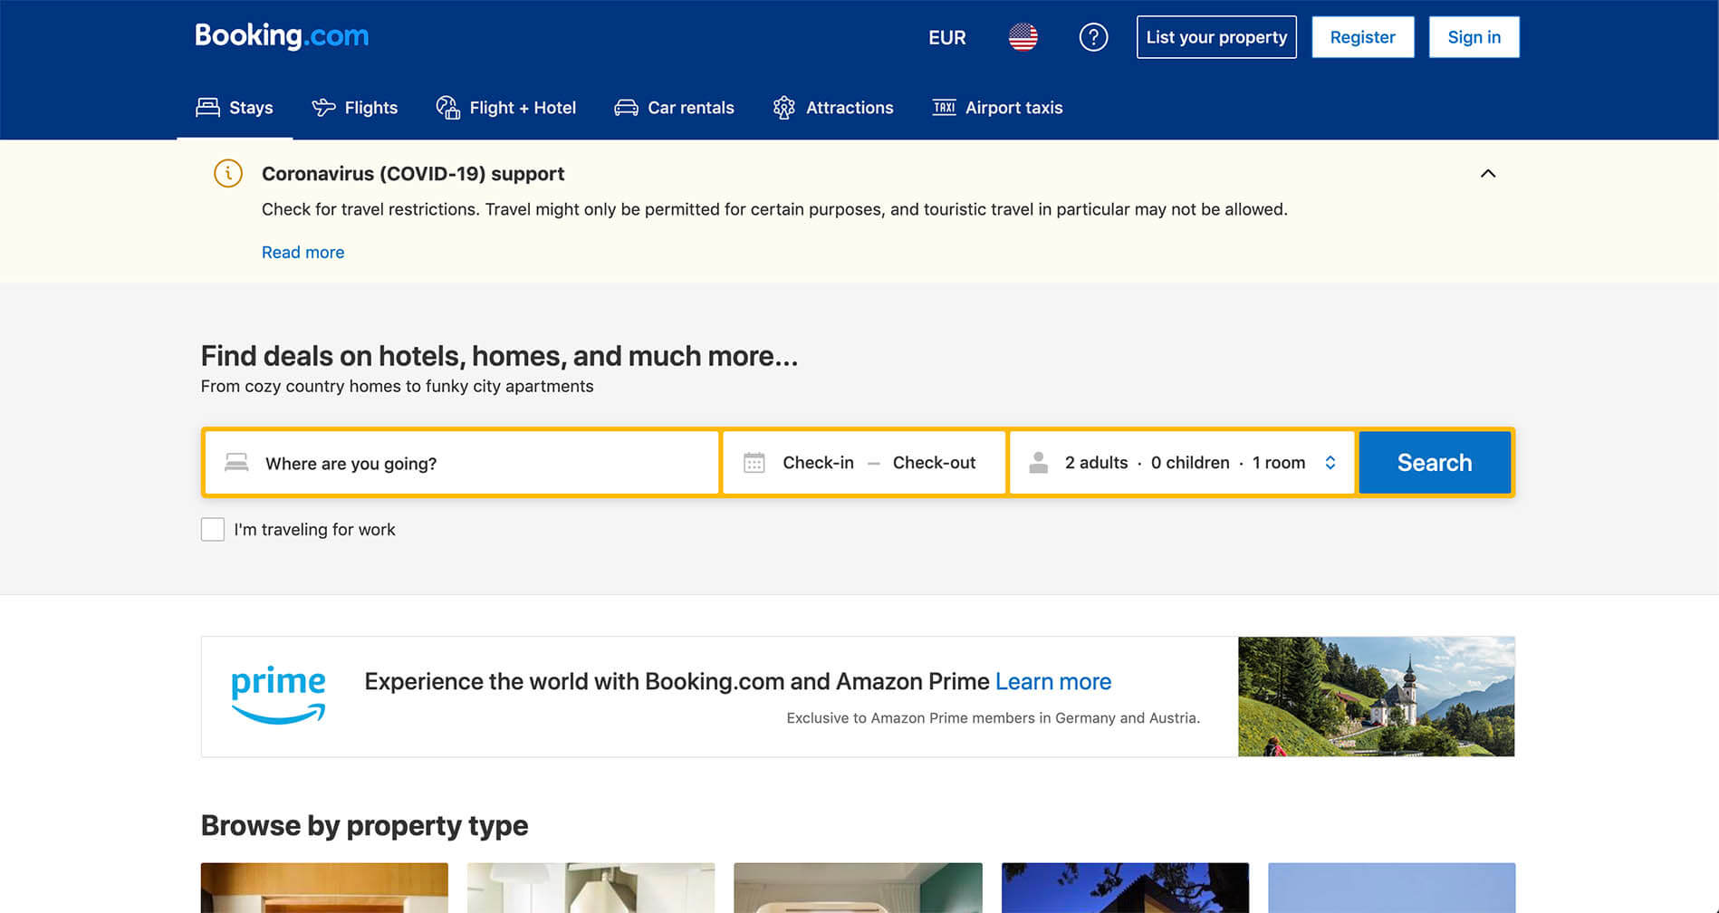Click the bed icon in destination field

(236, 463)
